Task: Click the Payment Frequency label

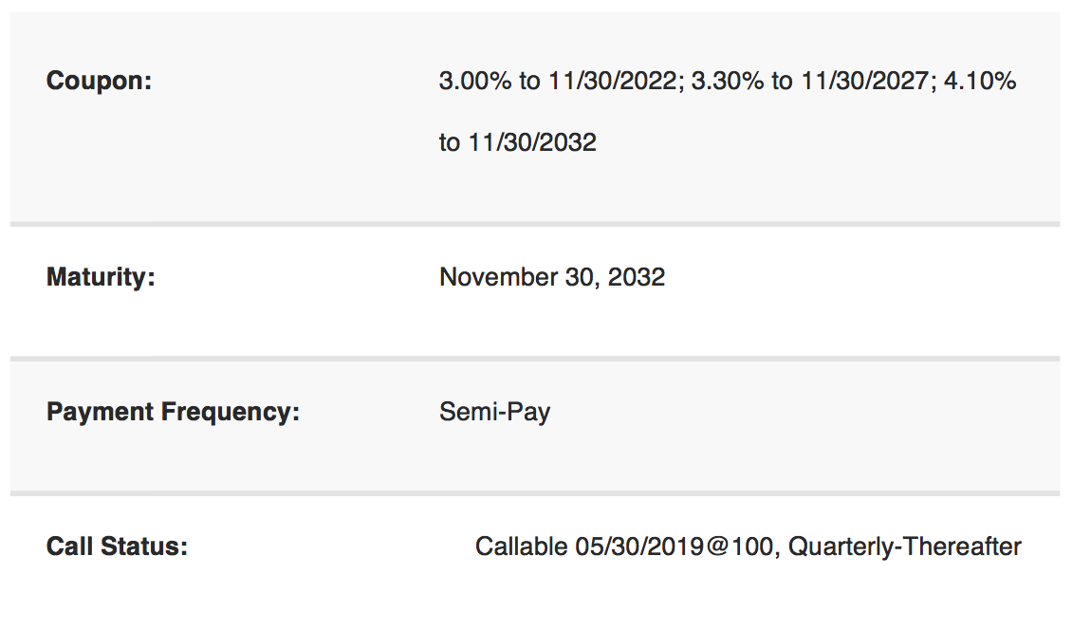Action: pyautogui.click(x=173, y=412)
